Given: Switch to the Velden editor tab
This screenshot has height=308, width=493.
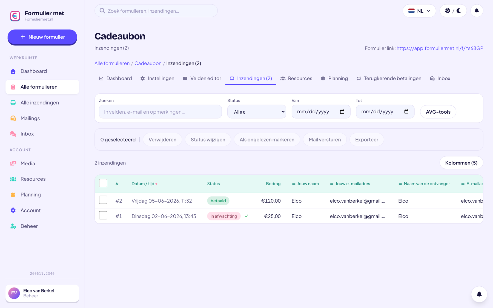Looking at the screenshot, I should (x=202, y=78).
